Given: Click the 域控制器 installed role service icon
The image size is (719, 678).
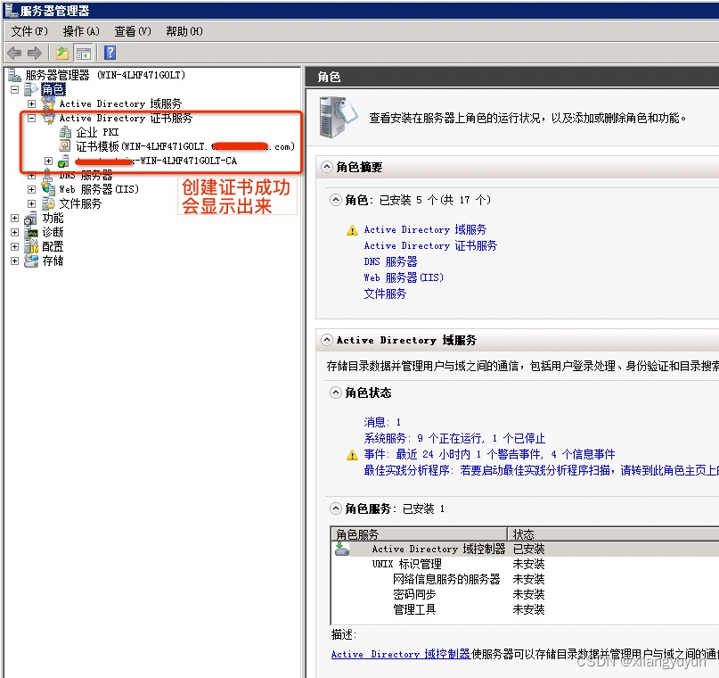Looking at the screenshot, I should (342, 549).
